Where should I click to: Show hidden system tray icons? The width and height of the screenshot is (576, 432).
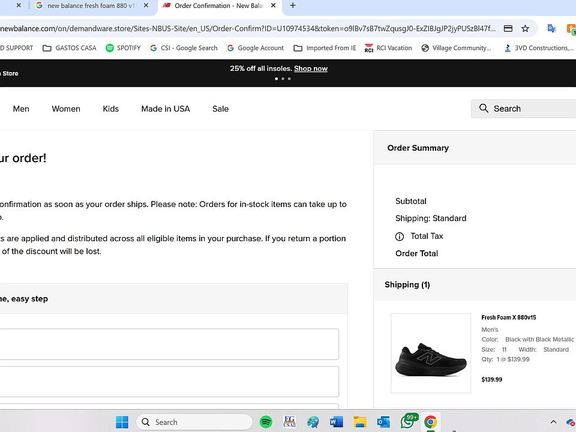click(x=553, y=422)
